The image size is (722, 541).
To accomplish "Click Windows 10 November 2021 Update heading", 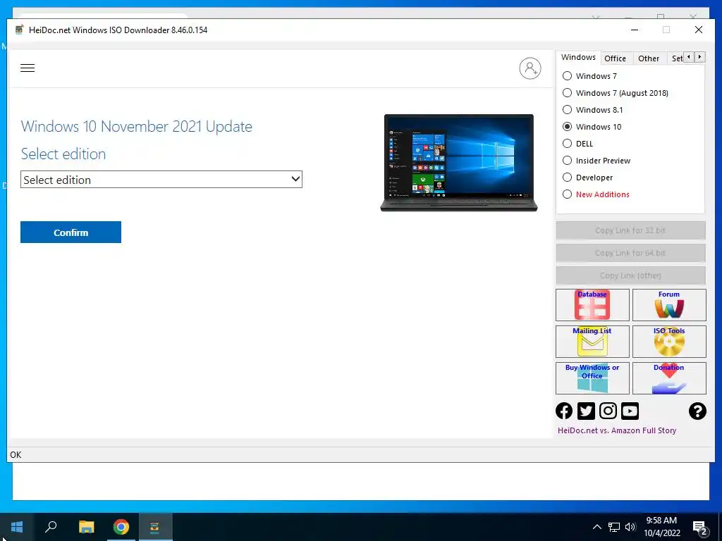I will point(136,127).
